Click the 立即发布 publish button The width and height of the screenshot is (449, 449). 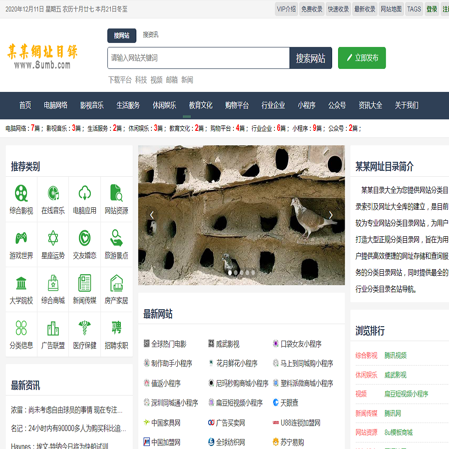pos(362,57)
